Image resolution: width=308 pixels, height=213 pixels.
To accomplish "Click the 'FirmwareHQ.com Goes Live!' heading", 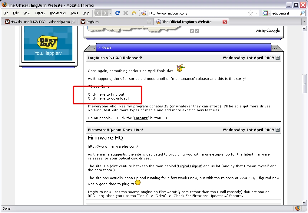I will tap(115, 130).
